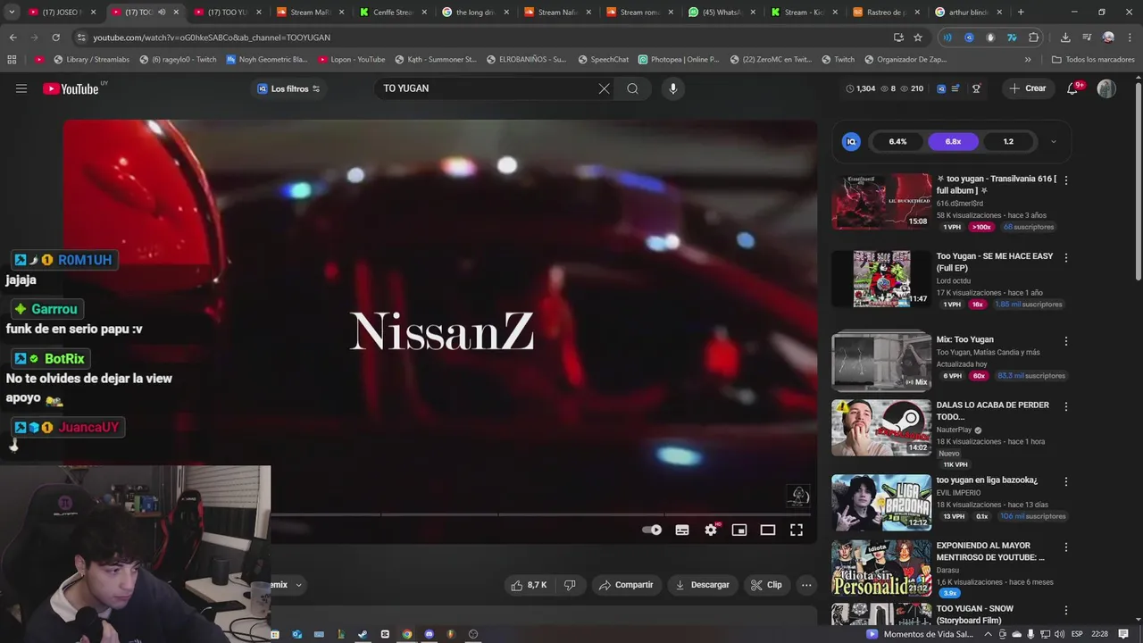Switch to the Rastreo de browser tab
1143x643 pixels.
pyautogui.click(x=884, y=13)
